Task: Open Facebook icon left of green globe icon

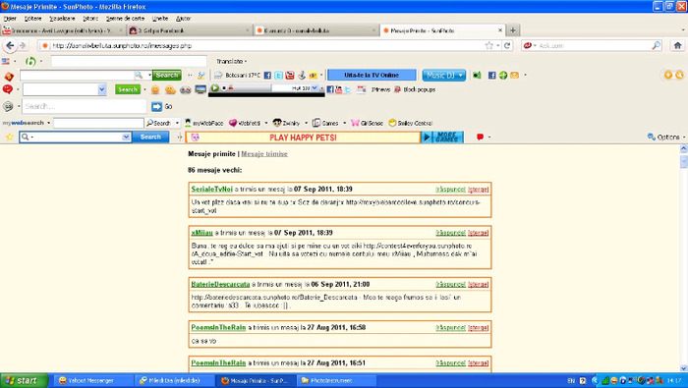Action: click(491, 76)
